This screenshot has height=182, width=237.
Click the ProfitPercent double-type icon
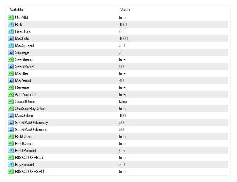click(11, 150)
